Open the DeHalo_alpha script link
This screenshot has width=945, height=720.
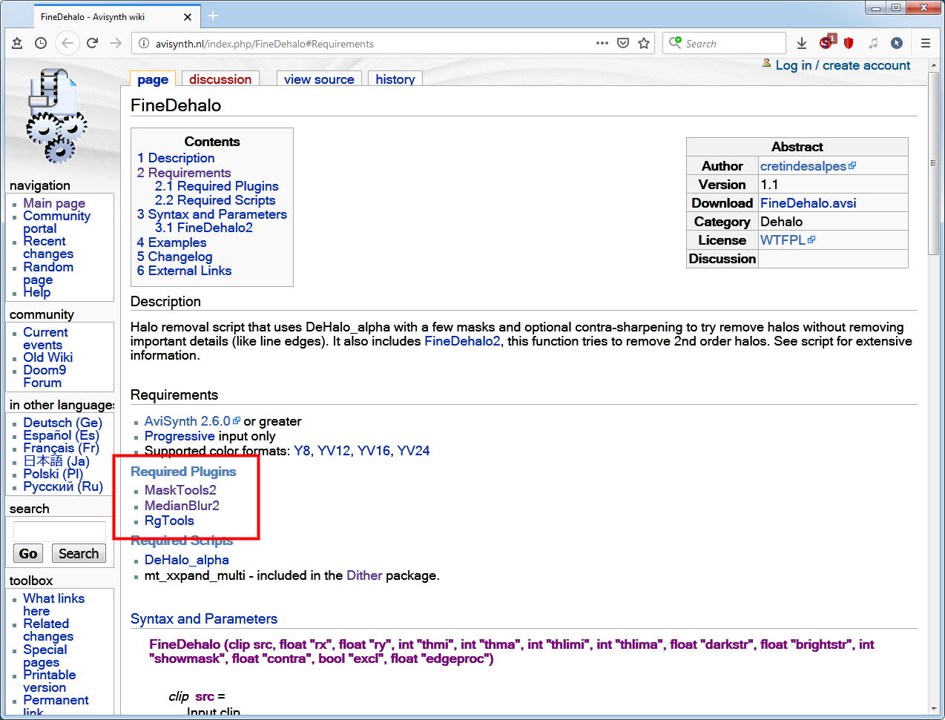tap(186, 560)
